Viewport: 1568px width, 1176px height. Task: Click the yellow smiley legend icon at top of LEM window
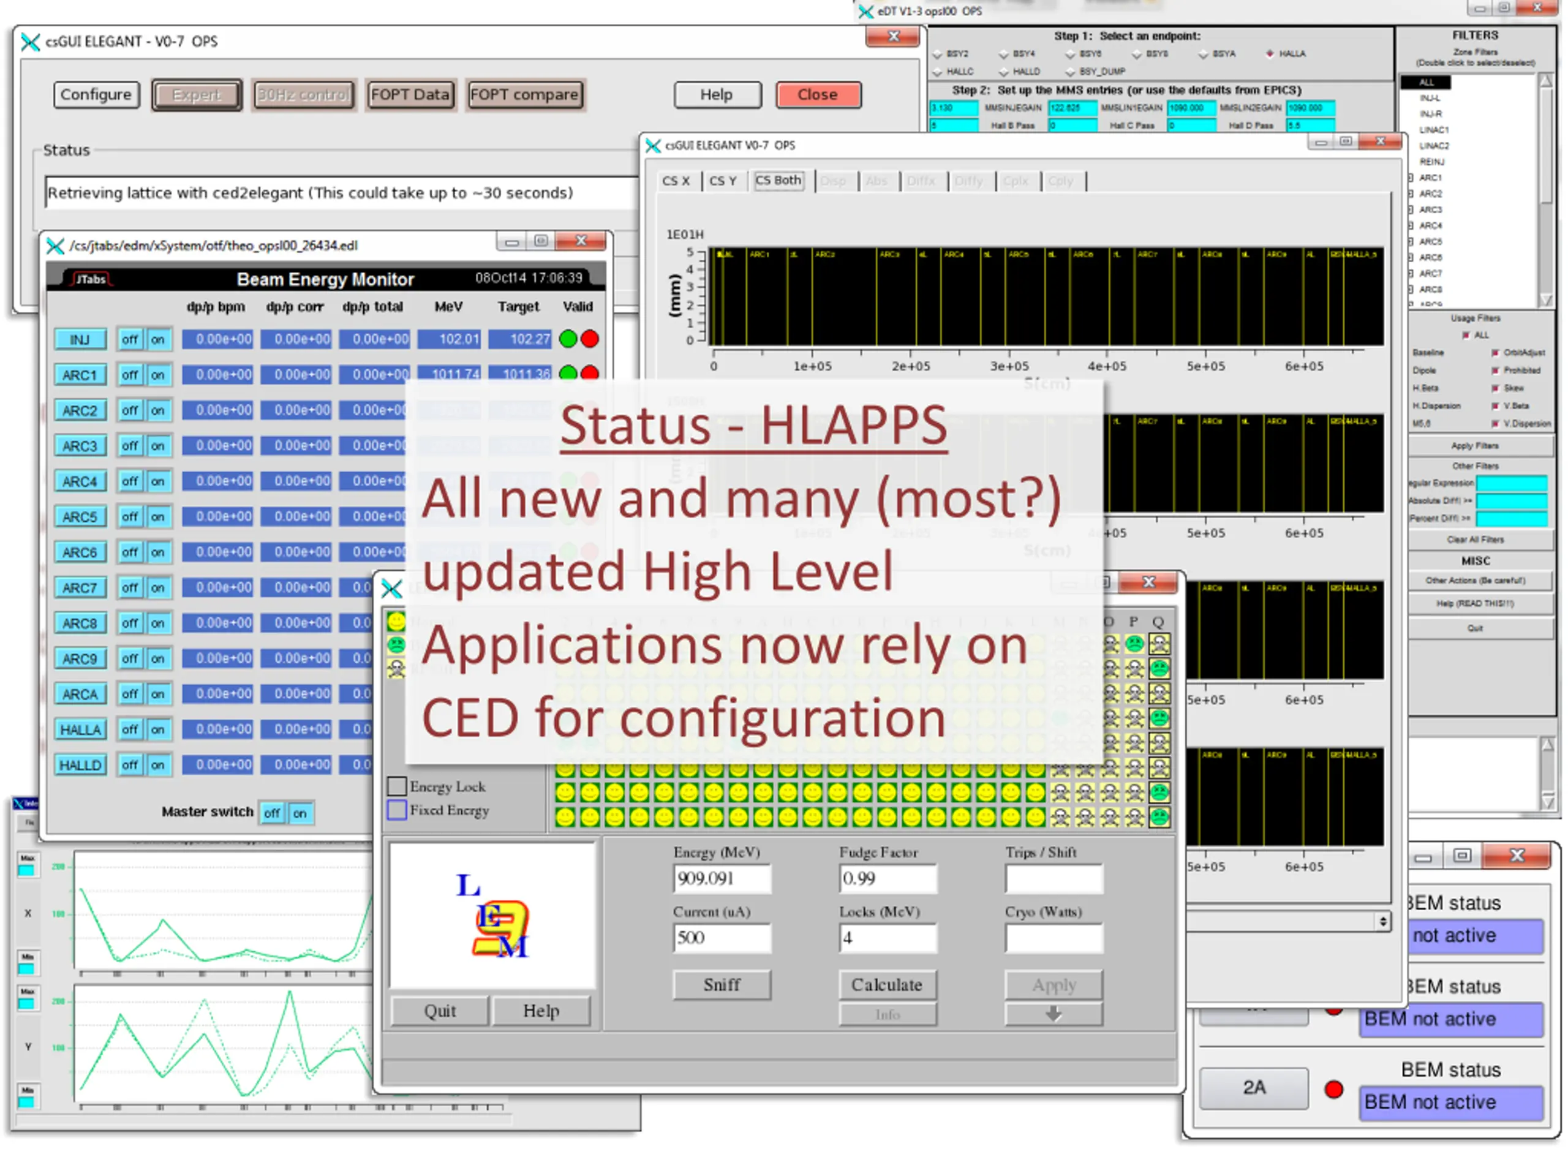[396, 622]
